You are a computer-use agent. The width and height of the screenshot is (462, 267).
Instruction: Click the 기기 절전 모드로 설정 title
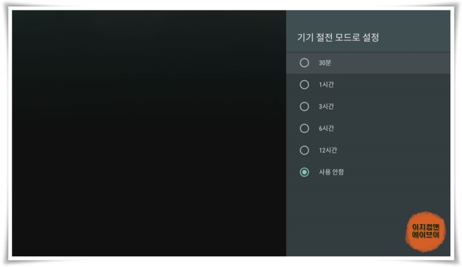tap(338, 37)
